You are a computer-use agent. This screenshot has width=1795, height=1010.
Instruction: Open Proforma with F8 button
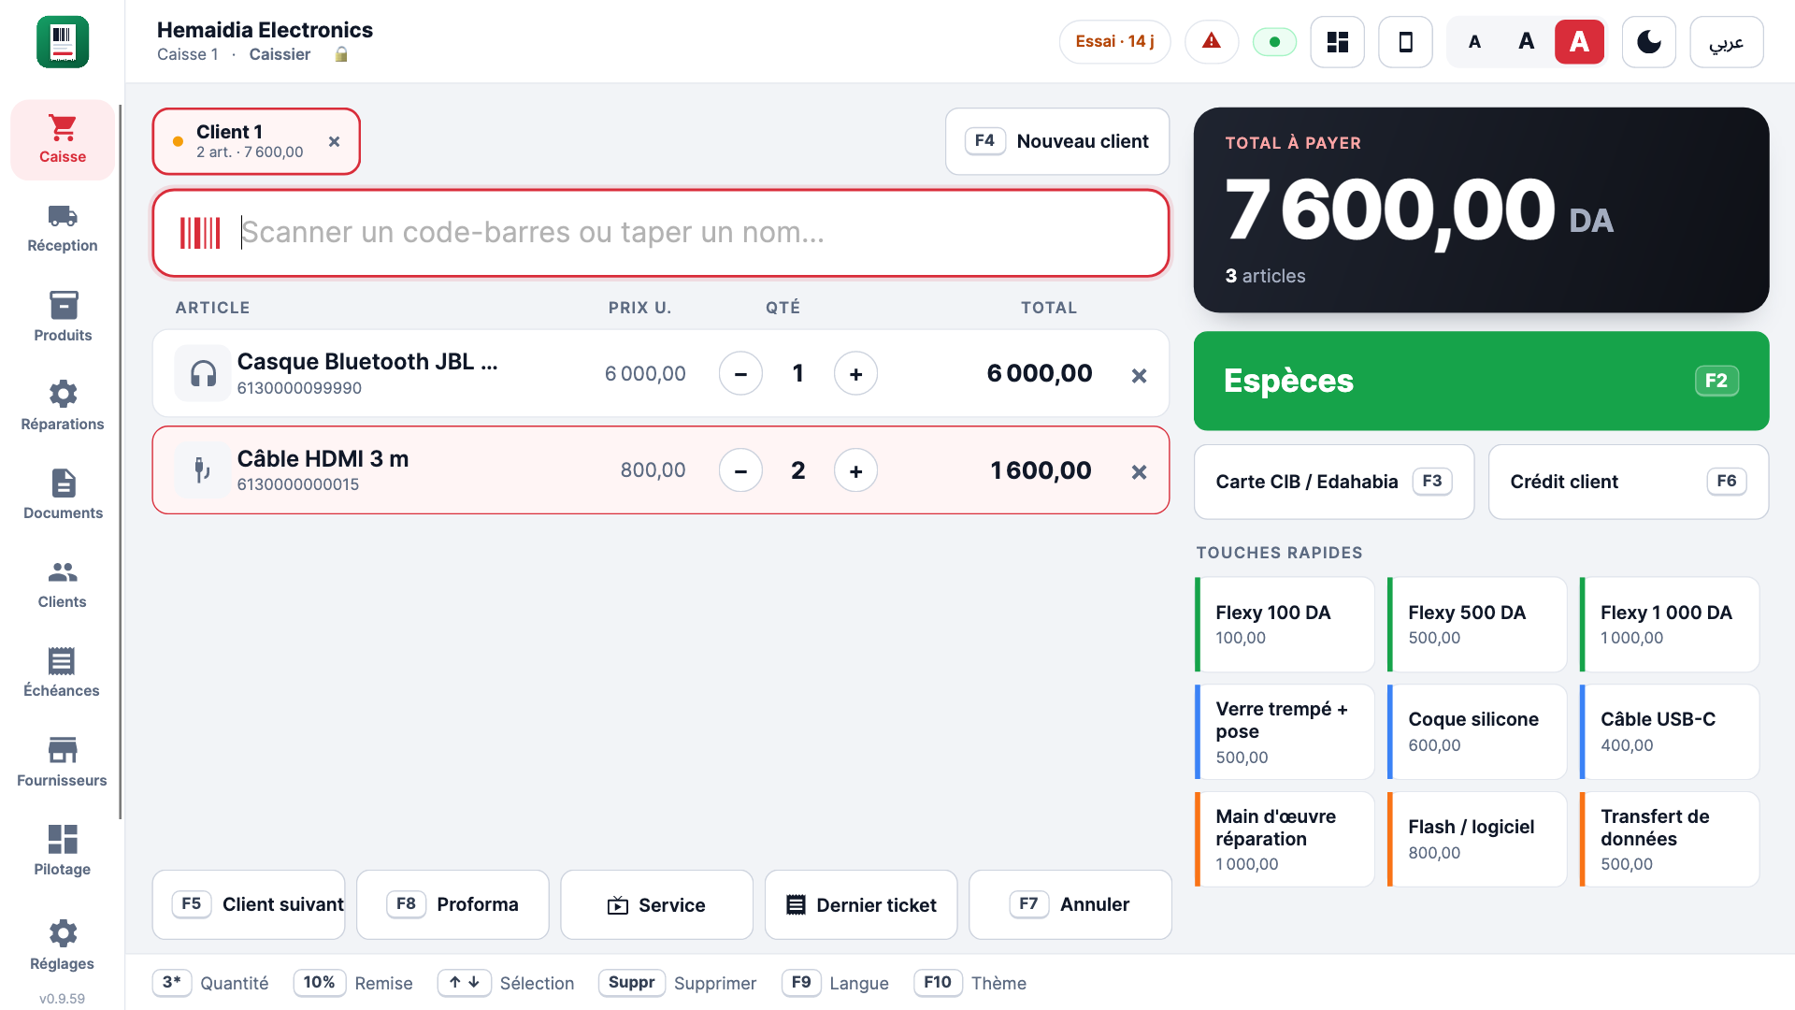(452, 904)
